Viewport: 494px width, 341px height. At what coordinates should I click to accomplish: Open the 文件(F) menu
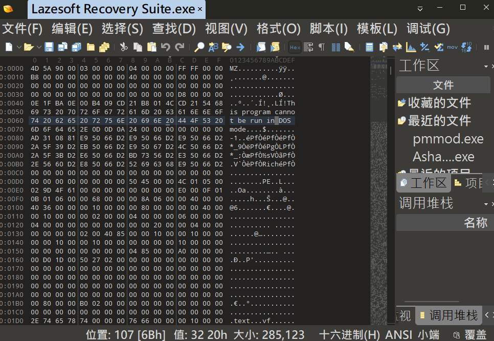(23, 29)
